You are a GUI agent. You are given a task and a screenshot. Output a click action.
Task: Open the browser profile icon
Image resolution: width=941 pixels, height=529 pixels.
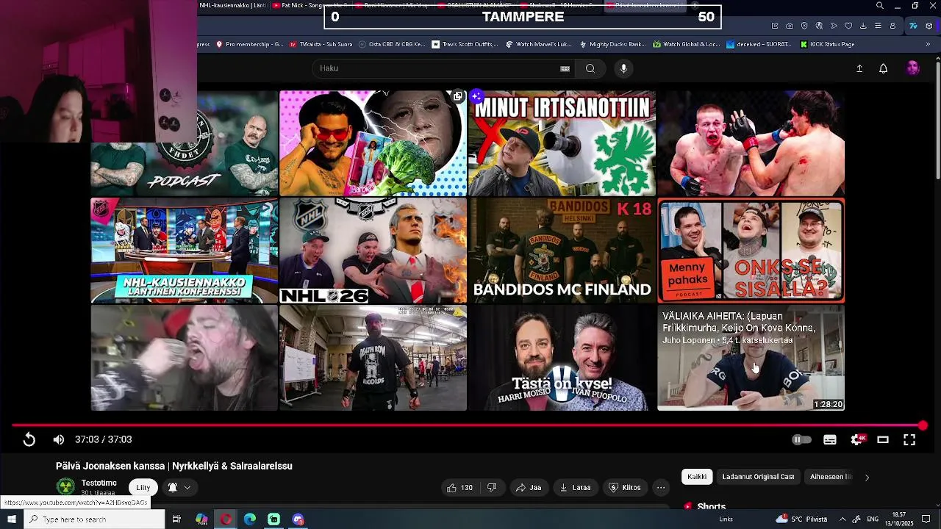[x=892, y=26]
